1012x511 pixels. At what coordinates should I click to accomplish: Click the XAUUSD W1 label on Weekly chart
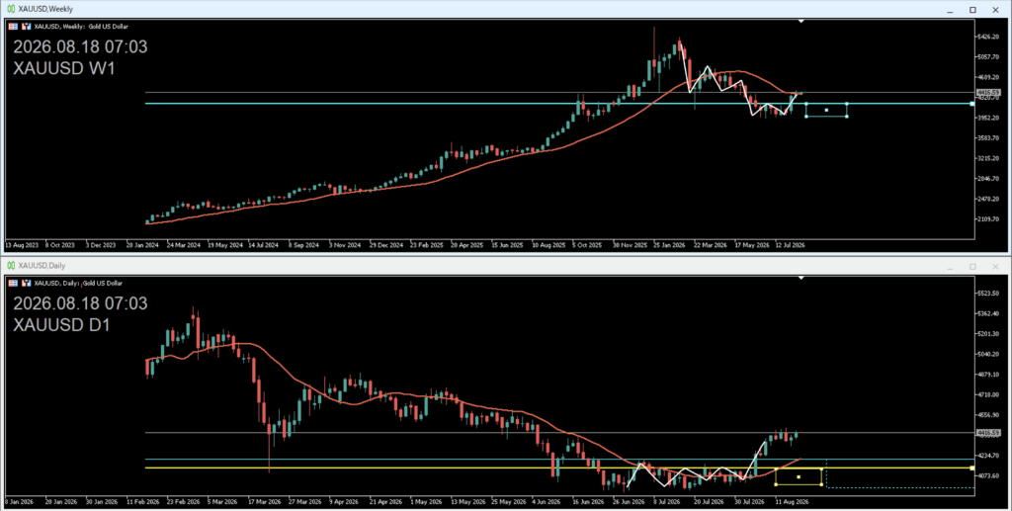tap(64, 68)
